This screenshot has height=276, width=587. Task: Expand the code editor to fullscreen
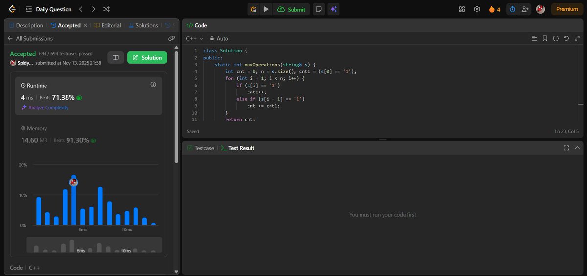pyautogui.click(x=577, y=38)
